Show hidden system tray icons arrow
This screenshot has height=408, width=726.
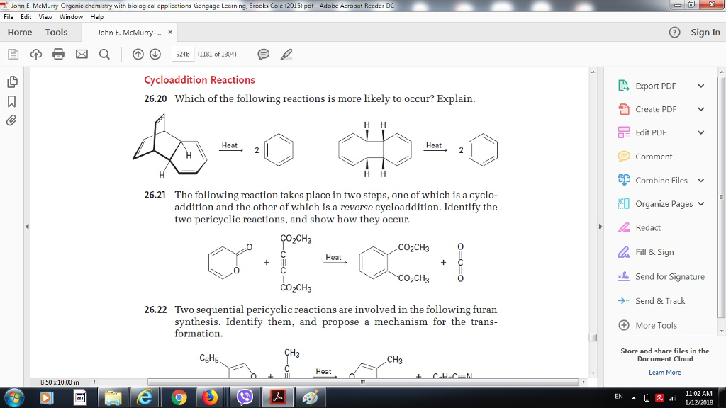[x=634, y=397]
